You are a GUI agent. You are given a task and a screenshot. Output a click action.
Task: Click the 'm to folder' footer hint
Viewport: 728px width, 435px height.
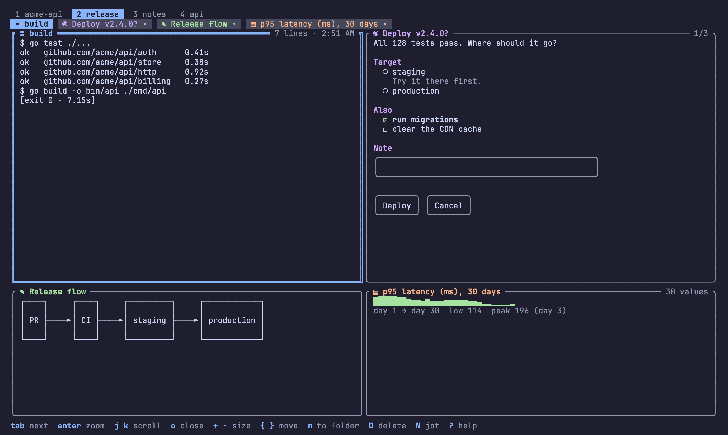pos(333,426)
